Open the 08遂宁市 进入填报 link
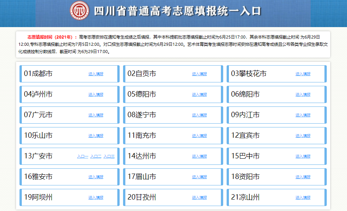 [x=199, y=115]
